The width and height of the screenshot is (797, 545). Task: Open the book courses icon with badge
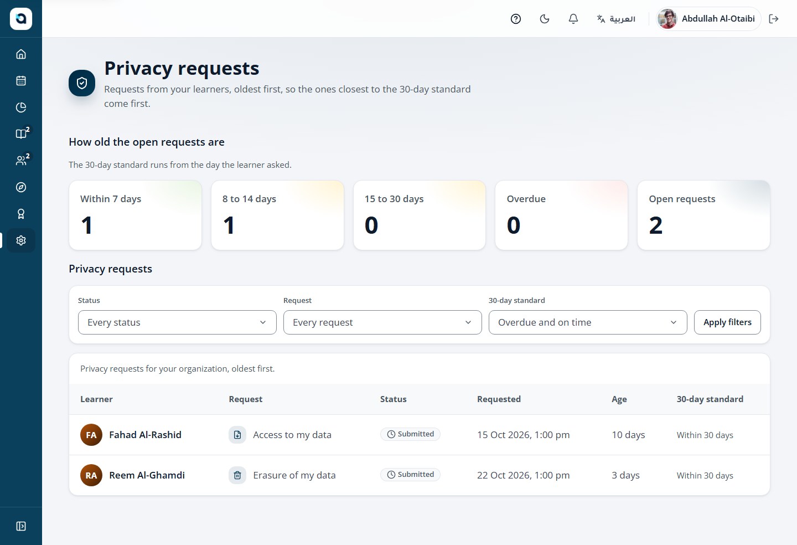[21, 133]
